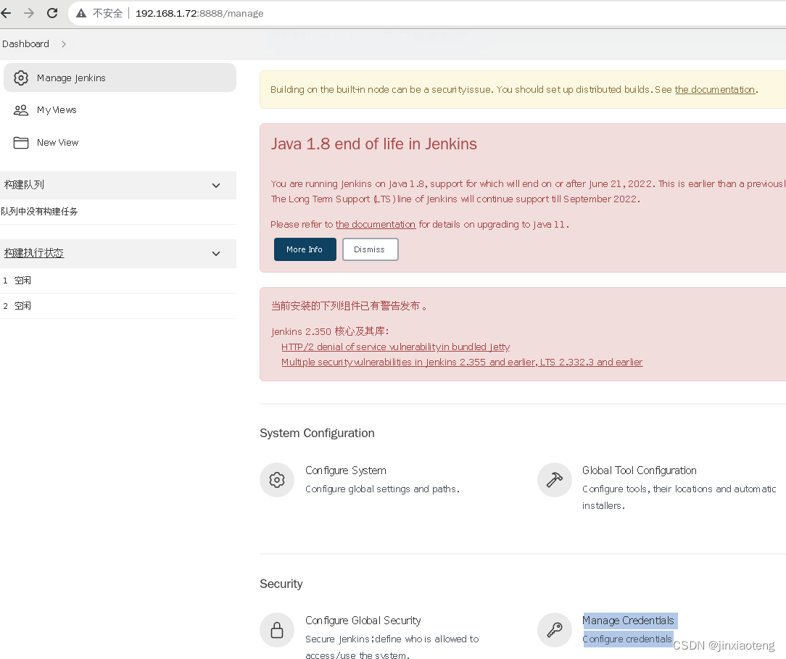This screenshot has width=786, height=659.
Task: Click the 当前安装的下列组件已有警告发布 text
Action: coord(349,306)
